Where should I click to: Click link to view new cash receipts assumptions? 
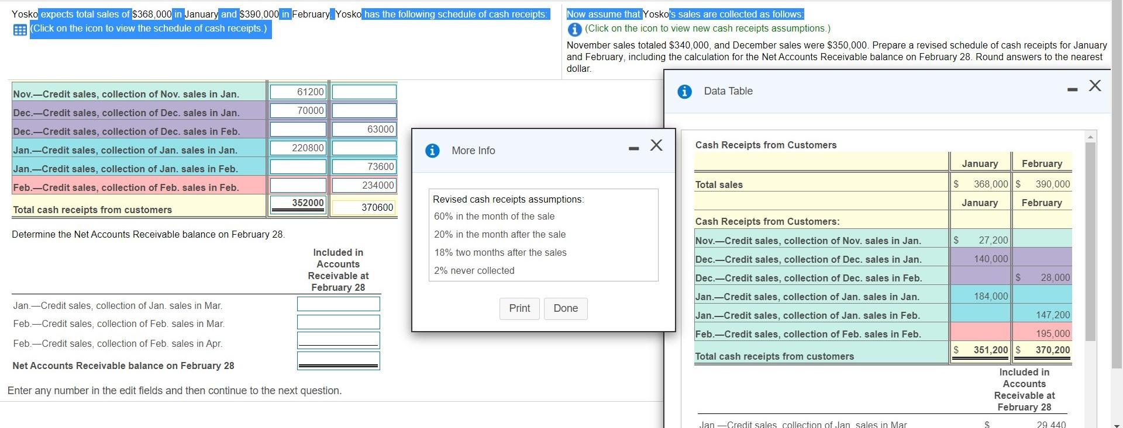pos(707,29)
